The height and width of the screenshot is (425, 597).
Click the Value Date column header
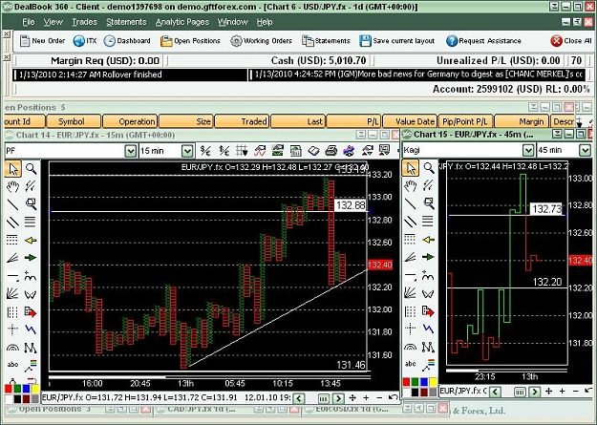click(410, 121)
